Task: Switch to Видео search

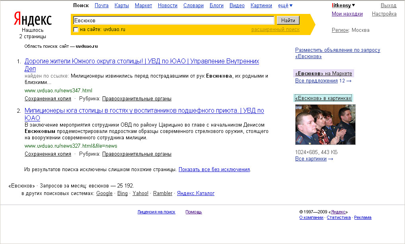Action: tap(237, 6)
